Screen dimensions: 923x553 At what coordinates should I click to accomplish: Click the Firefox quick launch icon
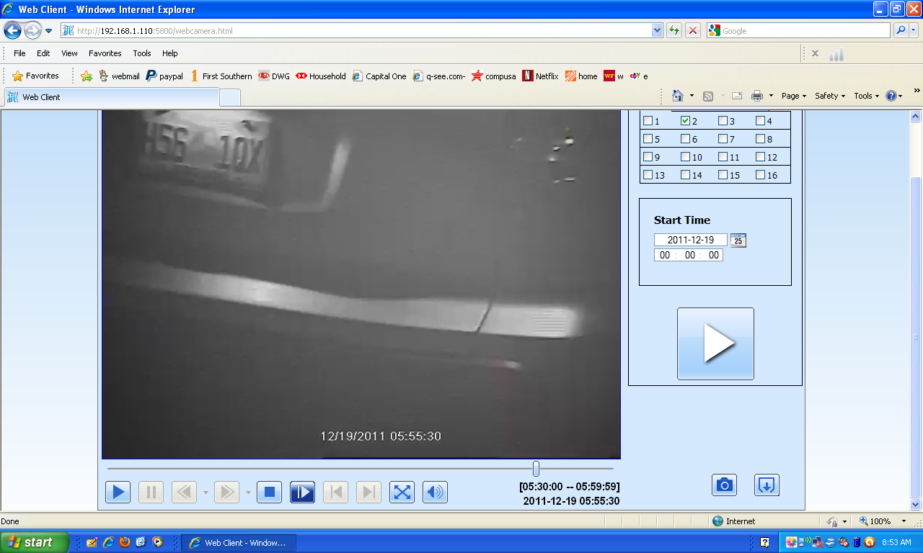124,542
